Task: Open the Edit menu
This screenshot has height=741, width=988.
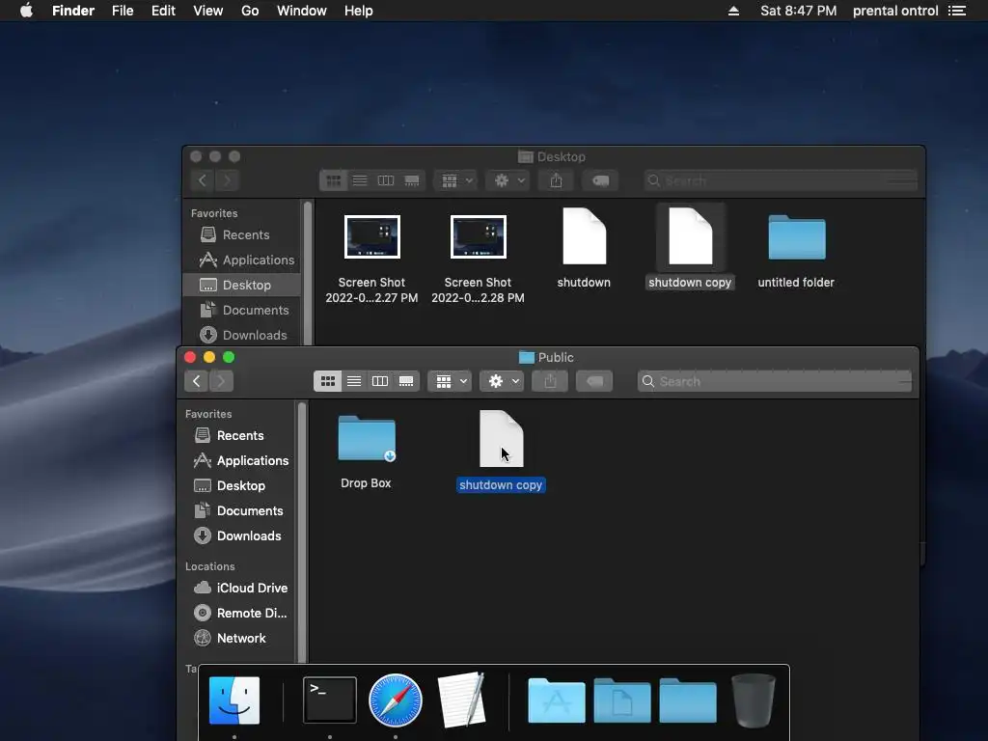Action: click(x=163, y=11)
